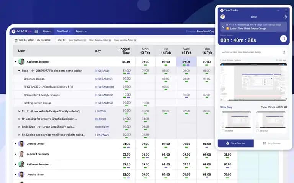Open the RH2FSASD-01 key link
The width and height of the screenshot is (294, 183).
point(104,79)
